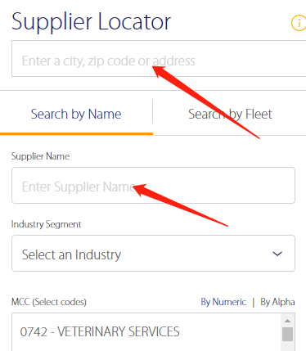Expand Industry Segment using its chevron arrow
306x351 pixels.
coord(277,254)
